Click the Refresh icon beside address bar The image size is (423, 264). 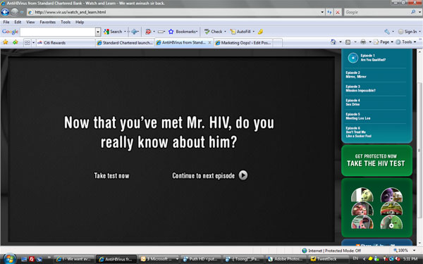(x=329, y=12)
